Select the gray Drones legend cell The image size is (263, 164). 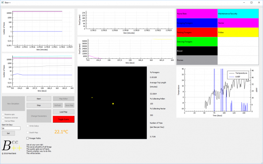[197, 60]
